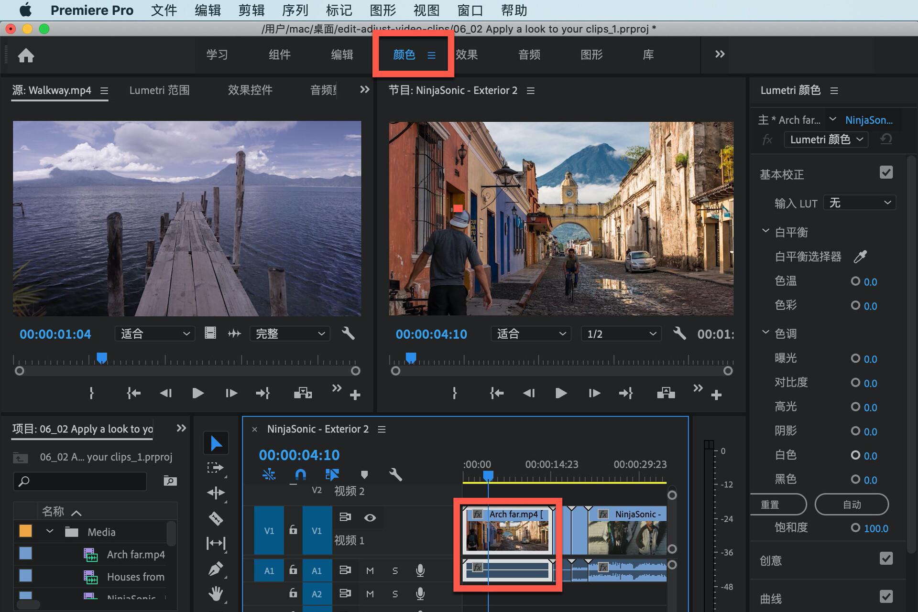This screenshot has height=612, width=918.
Task: Adjust the 色温 slider handle
Action: tap(855, 281)
